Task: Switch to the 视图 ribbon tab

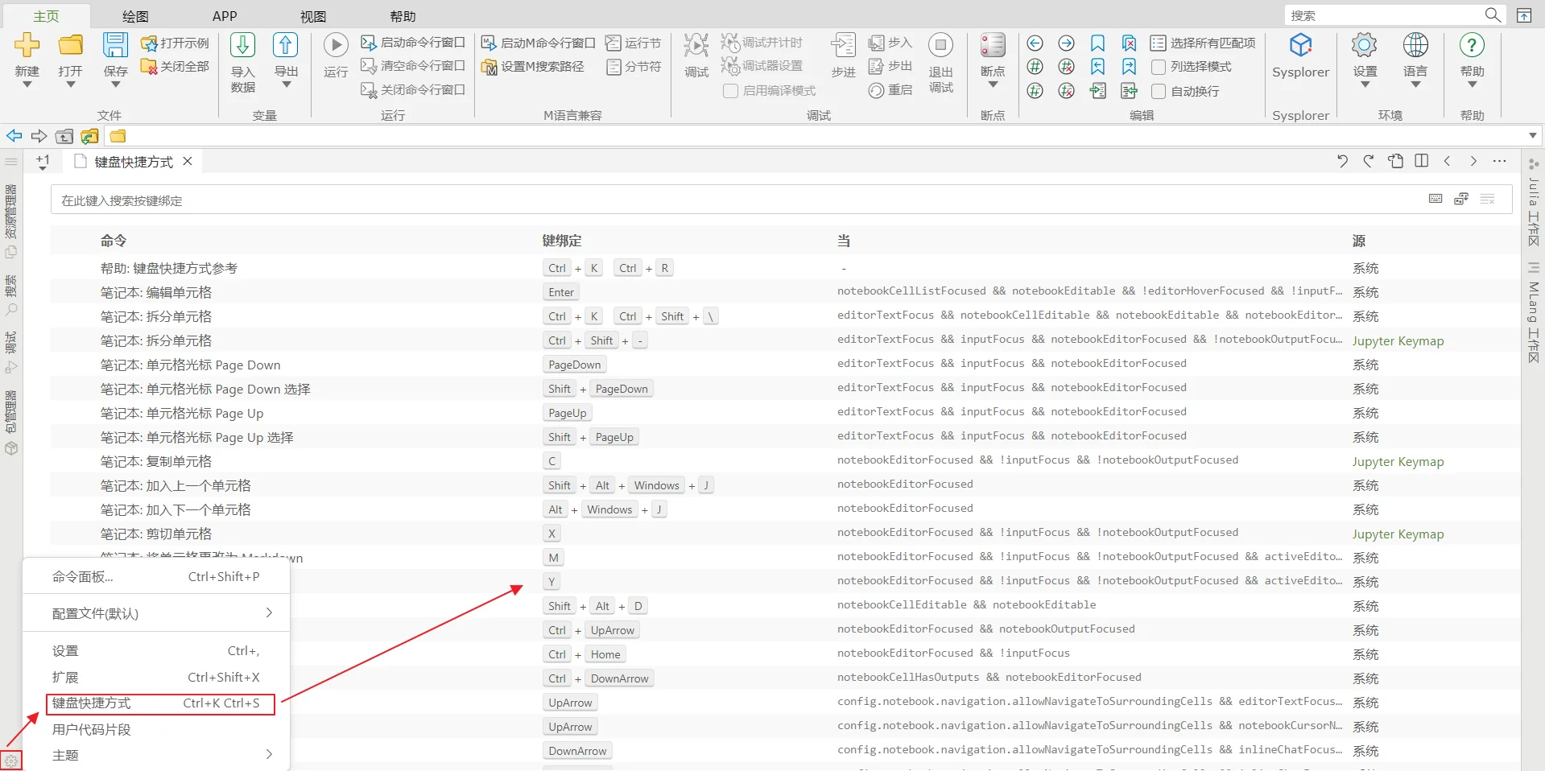Action: pyautogui.click(x=313, y=16)
